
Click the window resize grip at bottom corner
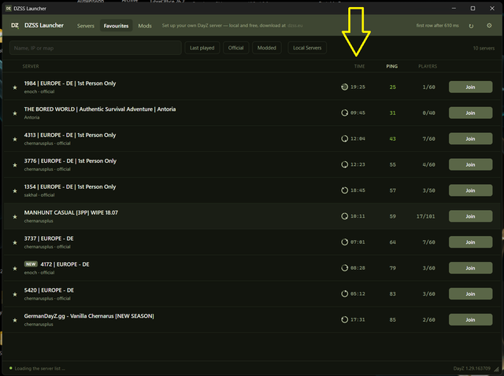(498, 370)
